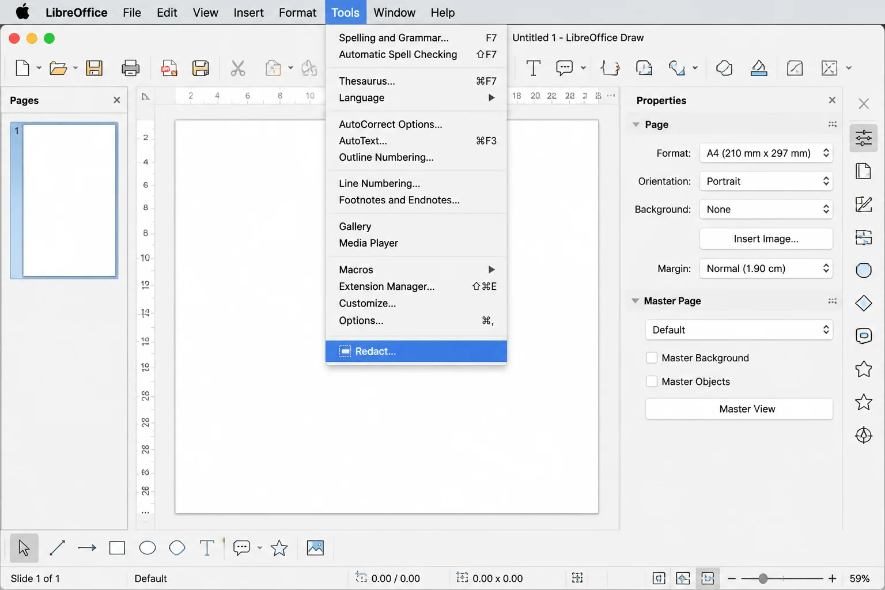The width and height of the screenshot is (885, 590).
Task: Select the Line with arrow tool
Action: (x=87, y=547)
